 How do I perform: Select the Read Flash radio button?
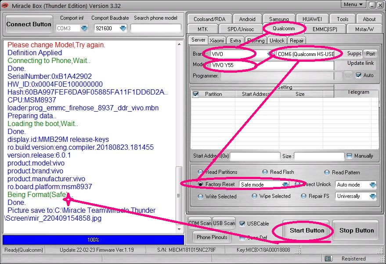point(265,172)
